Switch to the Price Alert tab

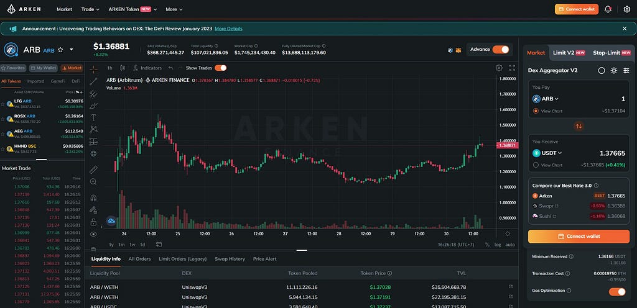coord(264,258)
